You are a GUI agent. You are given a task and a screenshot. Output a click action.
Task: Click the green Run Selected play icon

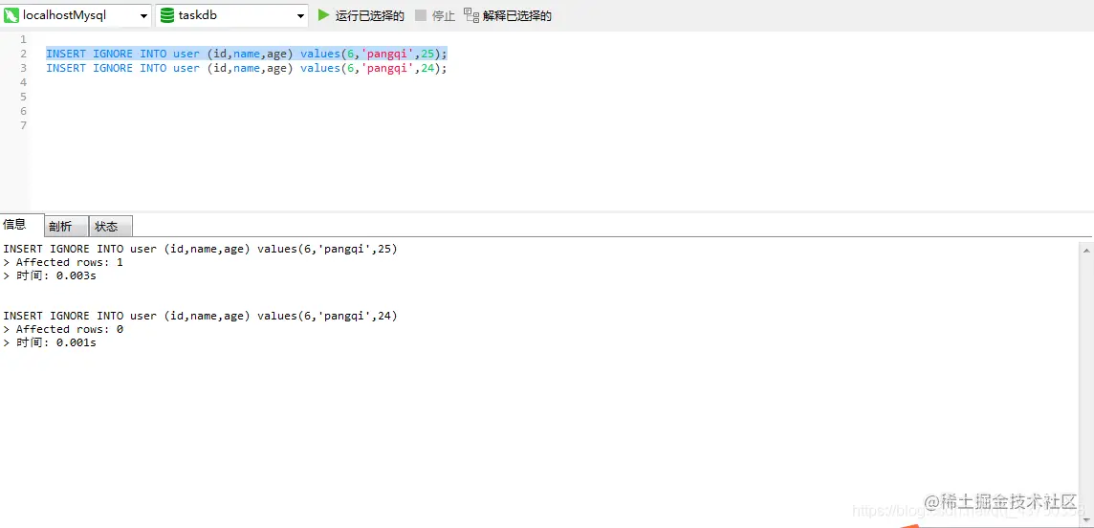pos(323,14)
